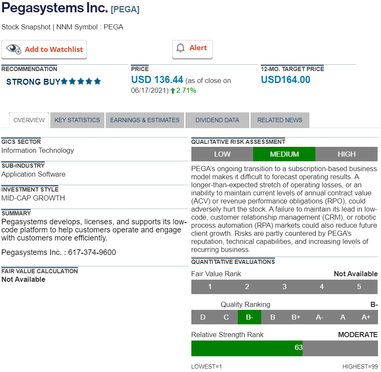Select the HIGH risk assessment segment
The height and width of the screenshot is (372, 381).
click(346, 154)
